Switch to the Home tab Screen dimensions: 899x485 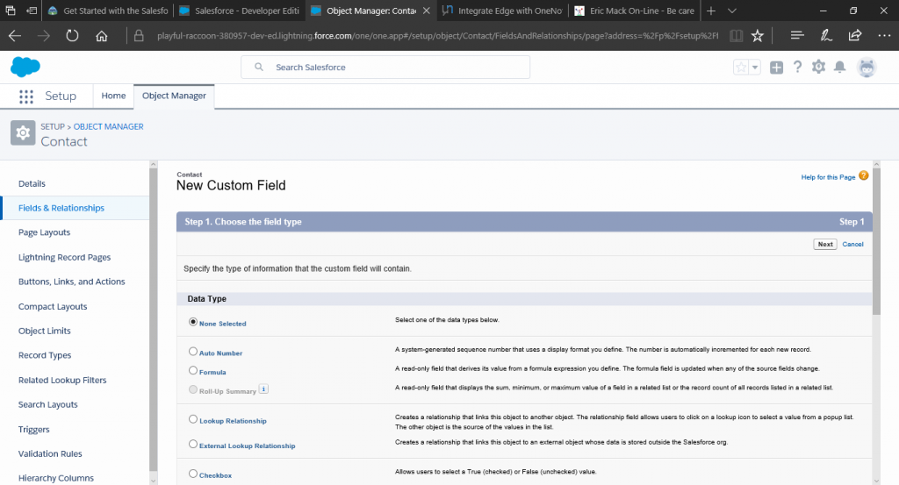[113, 96]
